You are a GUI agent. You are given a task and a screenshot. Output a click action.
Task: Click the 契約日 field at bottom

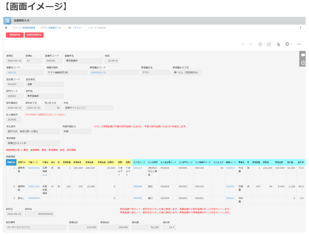point(15,214)
